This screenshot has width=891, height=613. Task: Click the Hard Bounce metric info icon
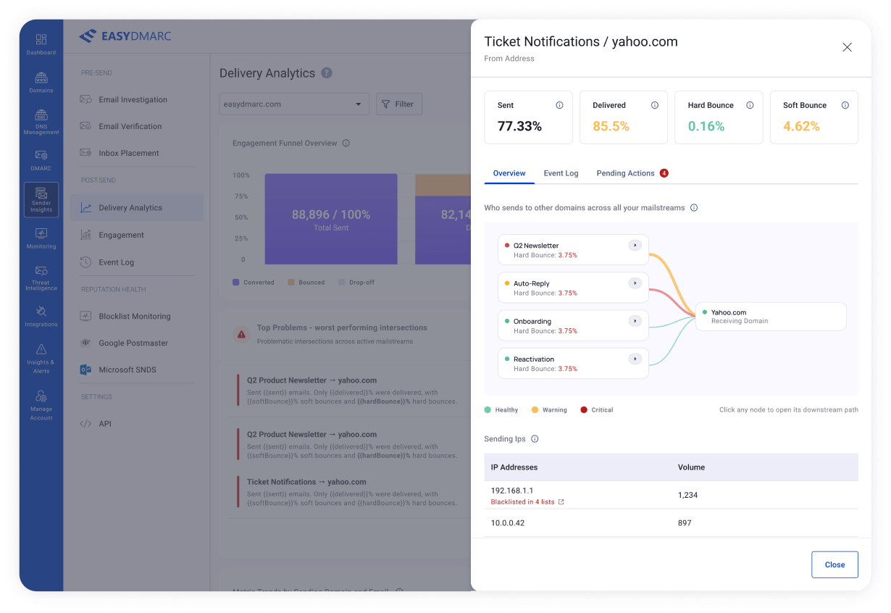click(x=750, y=105)
